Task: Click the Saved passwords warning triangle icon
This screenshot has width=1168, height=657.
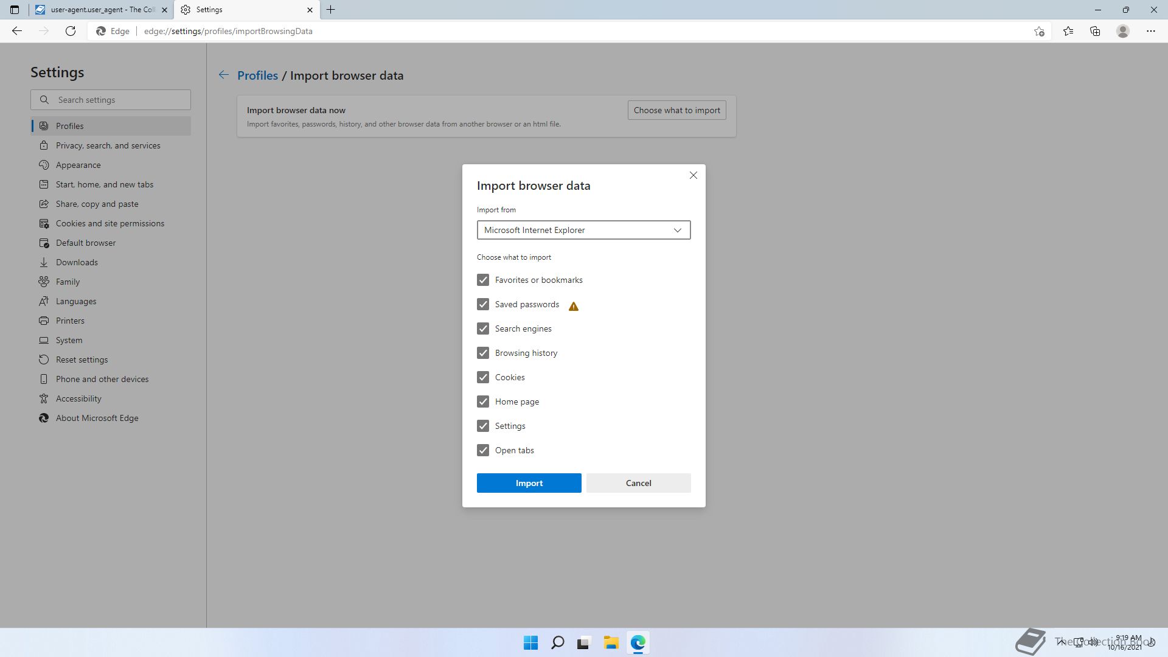Action: (x=574, y=306)
